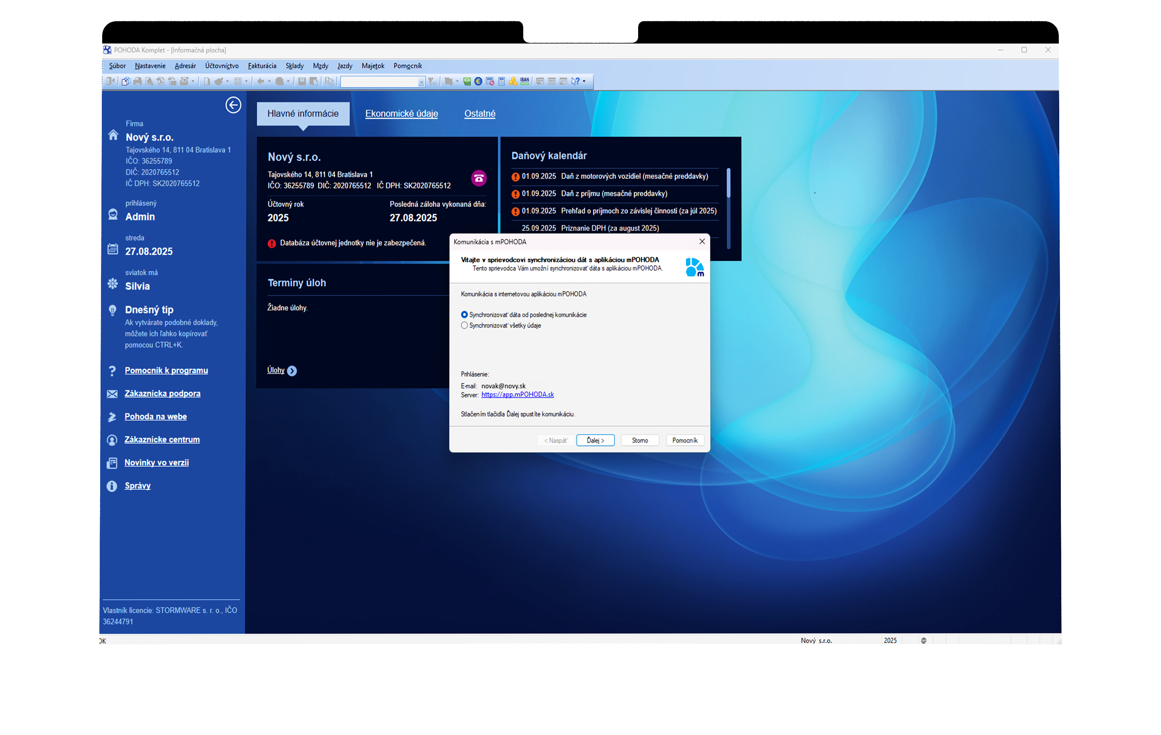Image resolution: width=1161 pixels, height=735 pixels.
Task: Click the exit door toolbar icon
Action: (110, 81)
